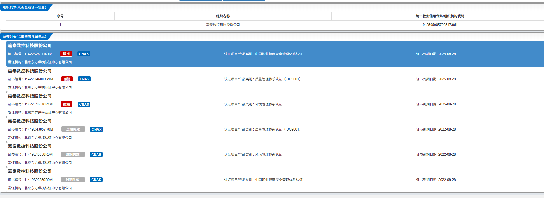Viewport: 544px width, 198px height.
Task: Select the 组织列表 section tab
Action: 25,7
